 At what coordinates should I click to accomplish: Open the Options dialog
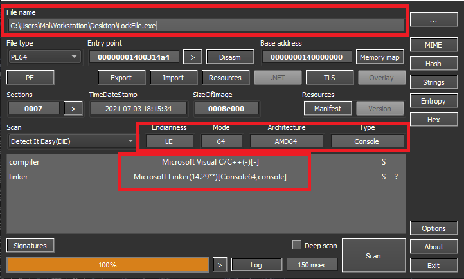(x=434, y=228)
